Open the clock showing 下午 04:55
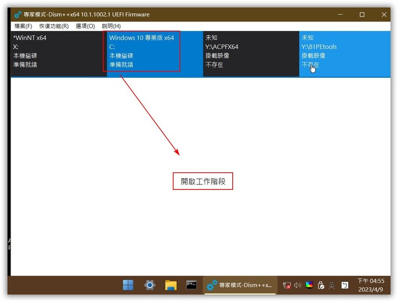Viewport: 398px width, 302px height. (370, 281)
